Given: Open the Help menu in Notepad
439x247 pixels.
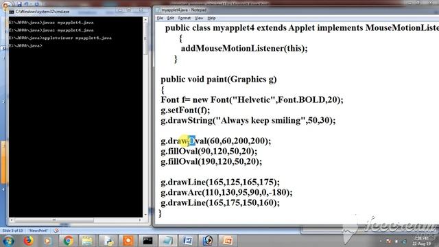Looking at the screenshot, I should point(211,19).
